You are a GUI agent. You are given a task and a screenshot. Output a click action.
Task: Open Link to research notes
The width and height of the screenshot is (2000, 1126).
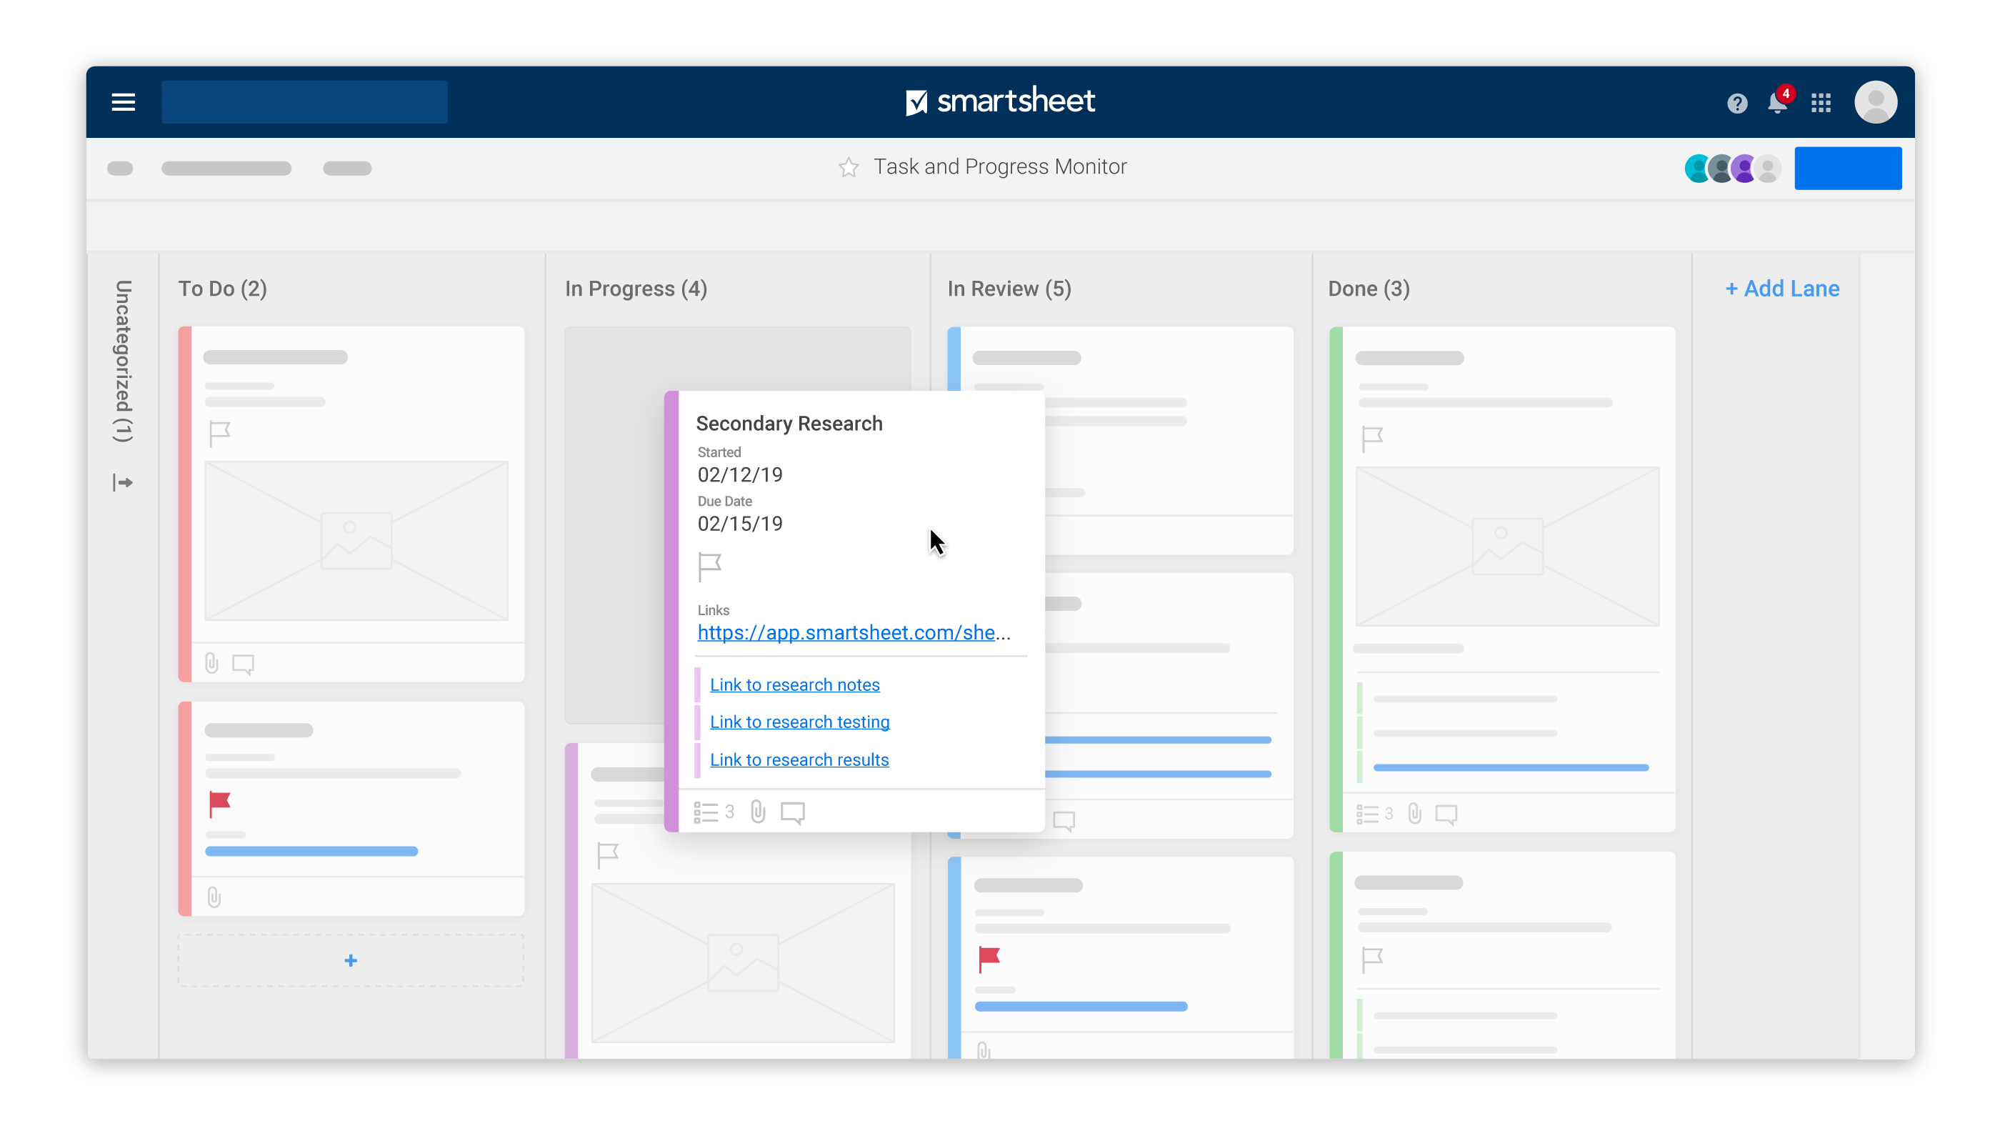(x=794, y=685)
